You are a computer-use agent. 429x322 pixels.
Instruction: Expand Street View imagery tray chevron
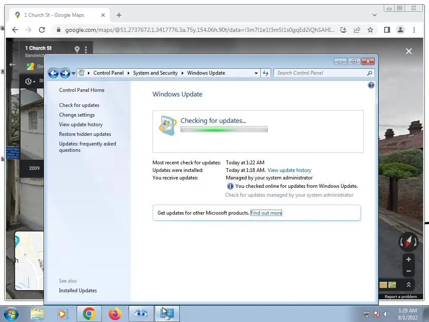tap(408, 285)
